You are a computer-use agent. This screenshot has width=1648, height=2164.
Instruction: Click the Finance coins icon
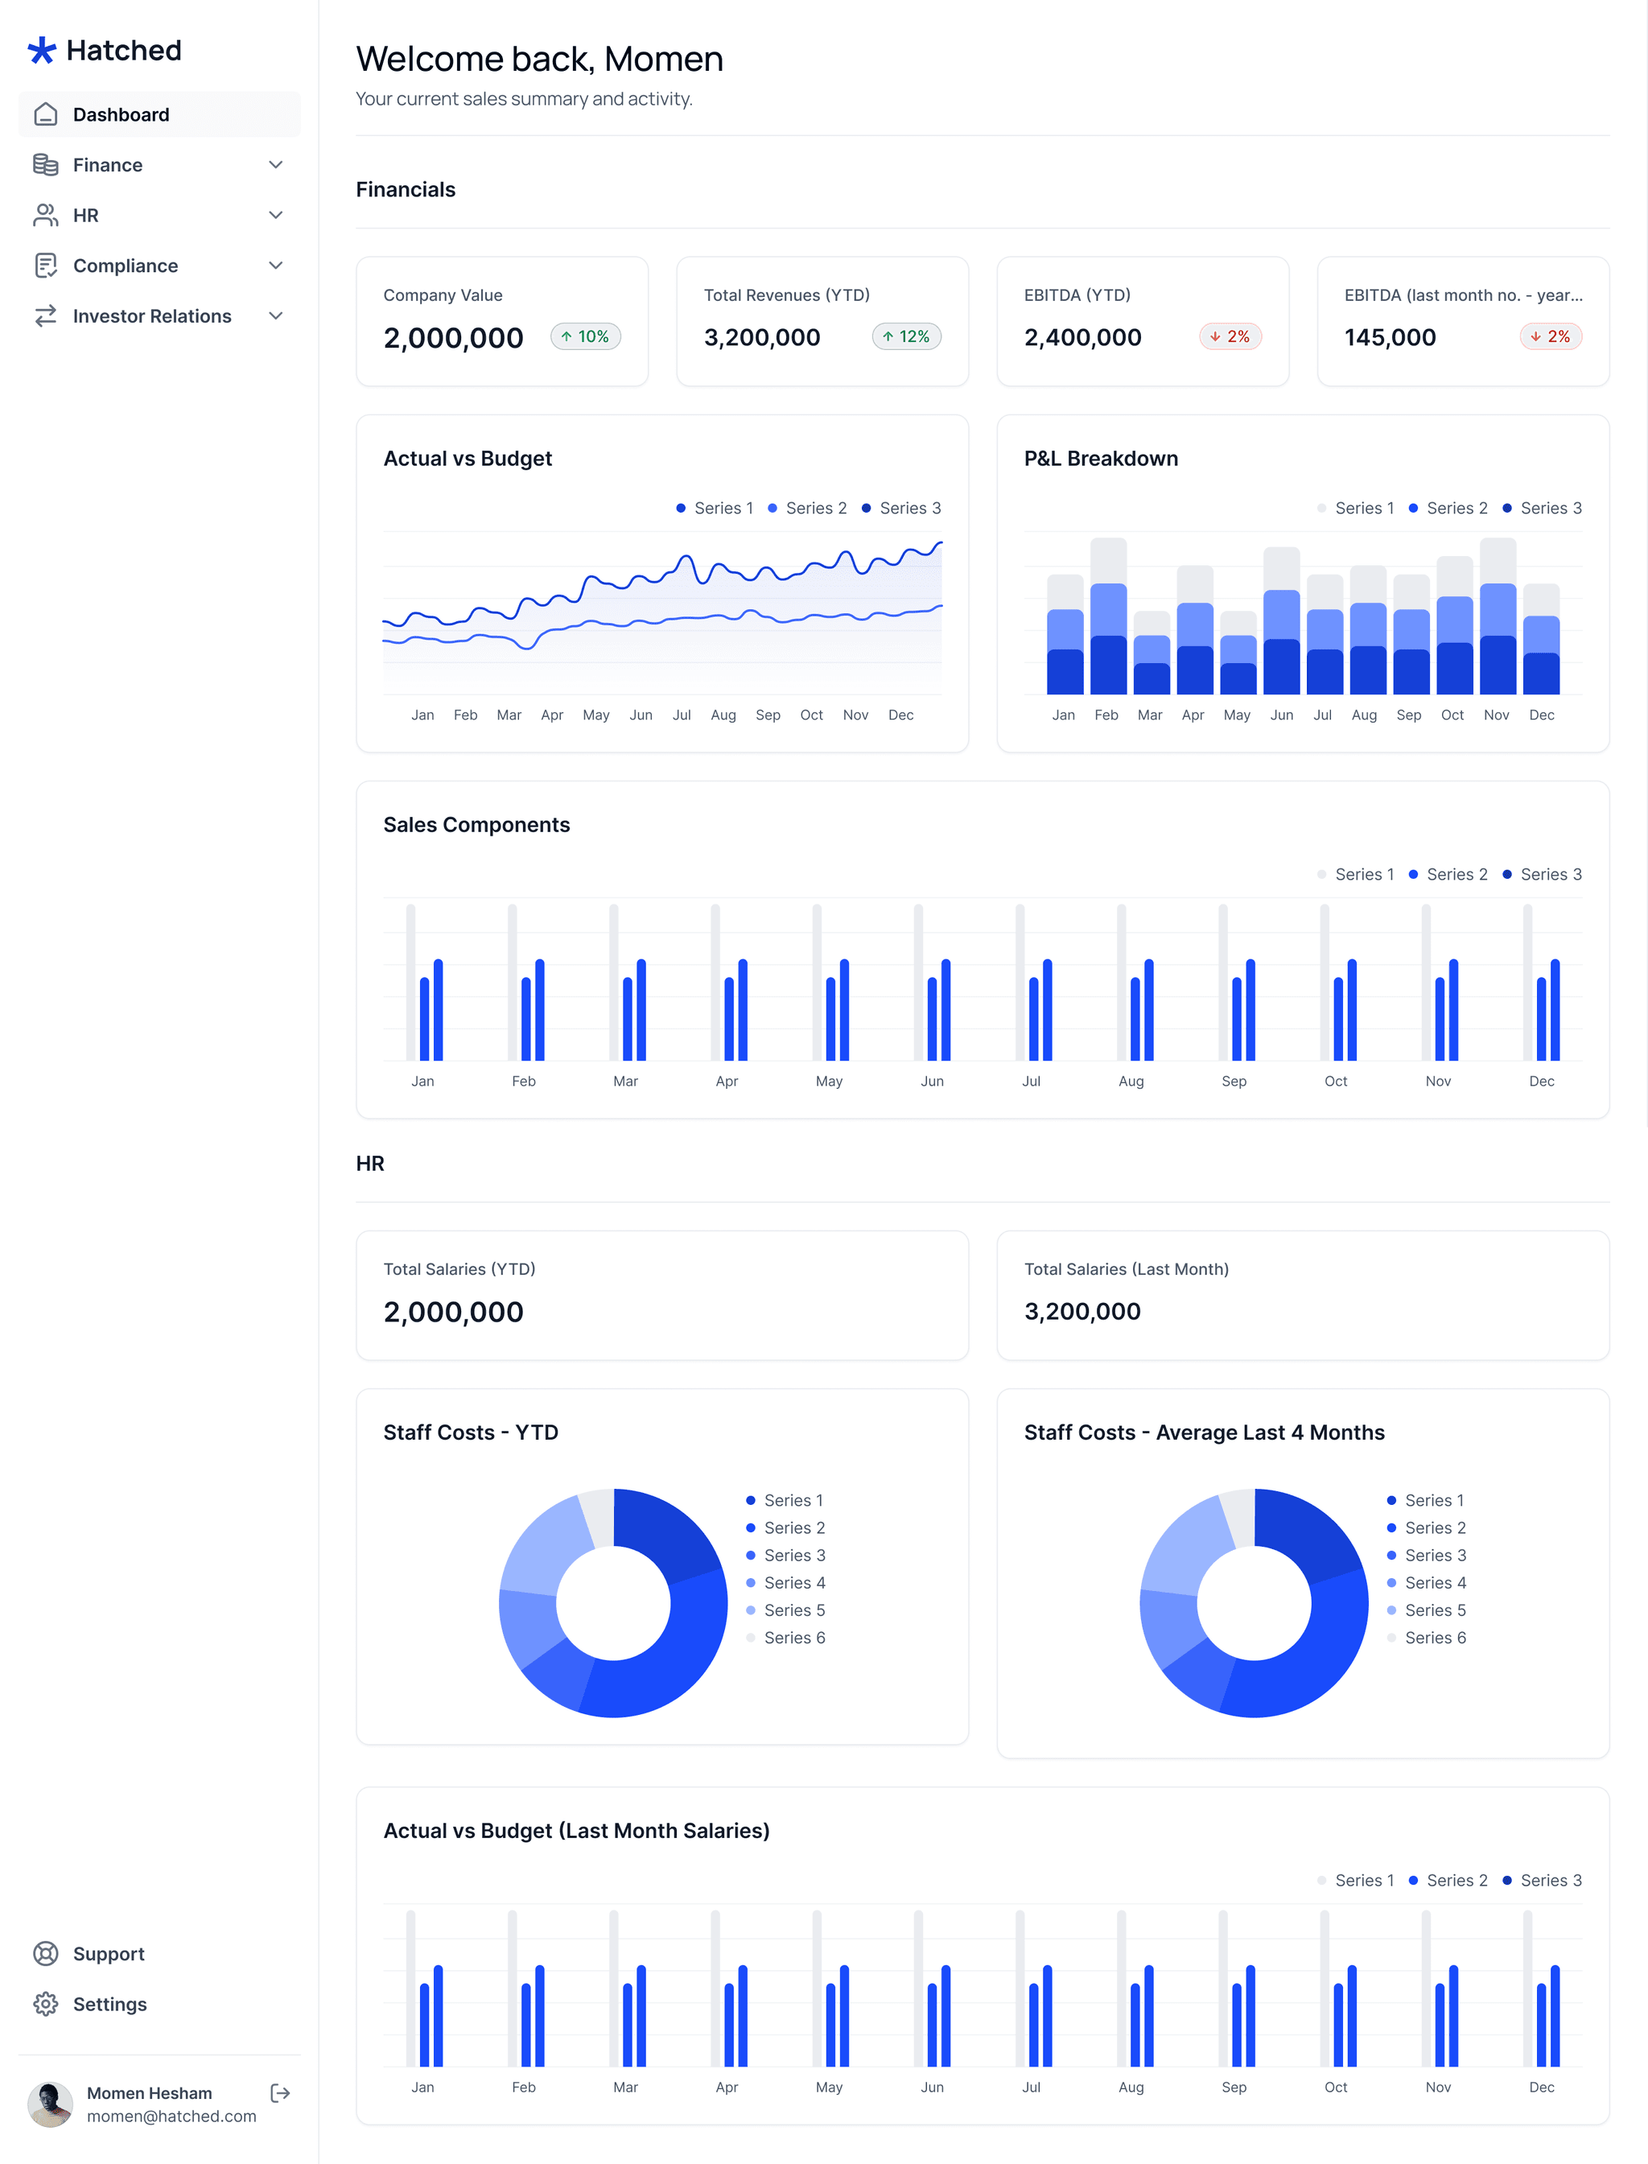[46, 165]
